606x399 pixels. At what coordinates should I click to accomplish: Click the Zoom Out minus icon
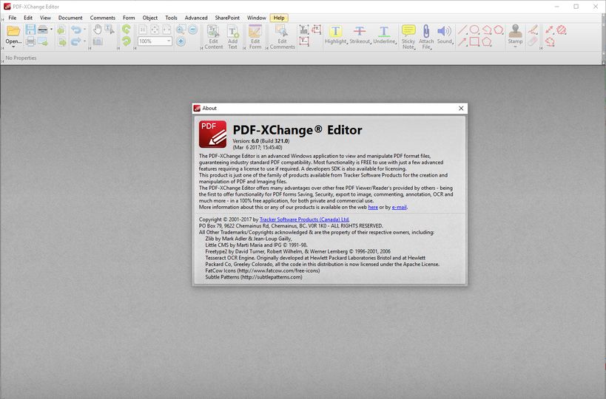point(193,30)
